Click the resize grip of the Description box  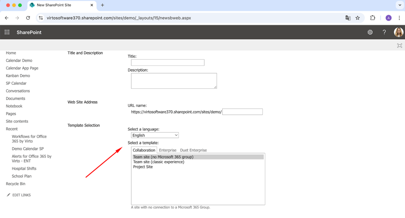click(x=215, y=87)
